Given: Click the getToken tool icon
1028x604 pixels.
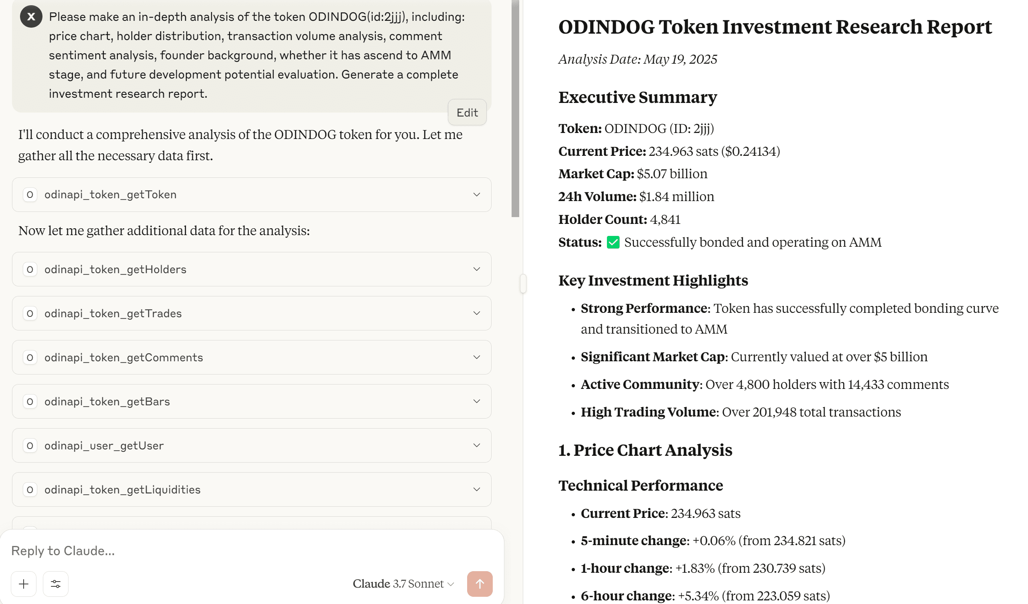Looking at the screenshot, I should pos(30,195).
